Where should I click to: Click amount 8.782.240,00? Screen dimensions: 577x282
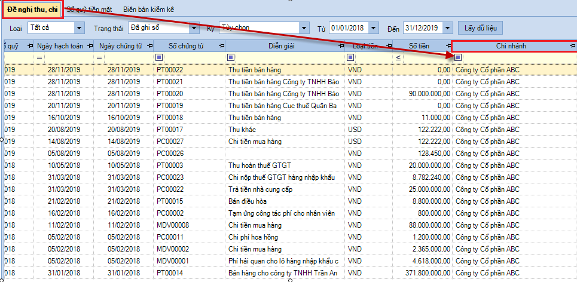[431, 177]
